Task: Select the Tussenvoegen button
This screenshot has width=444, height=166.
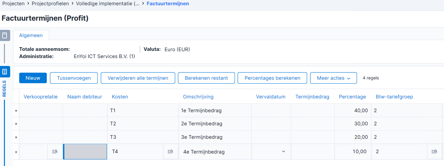Action: [x=74, y=78]
